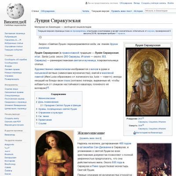This screenshot has height=176, width=176.
Task: Open the painting of Lucy holding a dish
Action: pos(55,153)
